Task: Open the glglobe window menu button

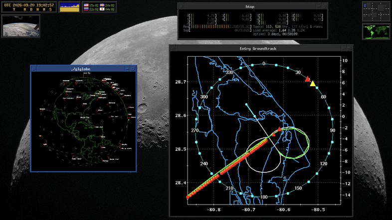Action: pos(34,69)
